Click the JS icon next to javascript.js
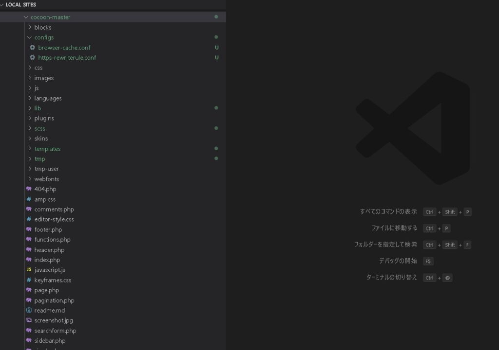This screenshot has height=350, width=499. [x=29, y=270]
